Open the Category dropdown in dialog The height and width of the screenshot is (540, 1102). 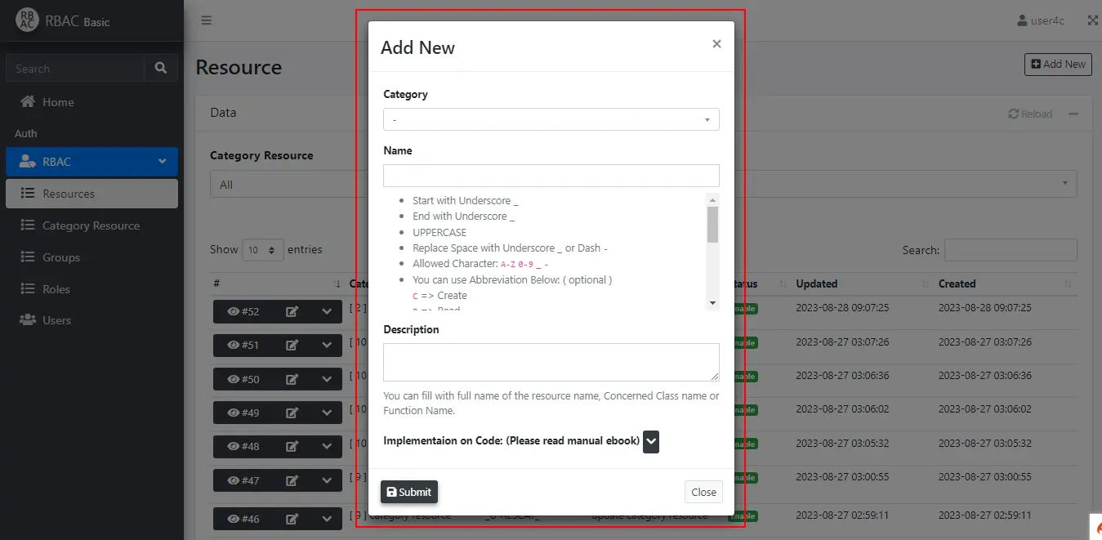[551, 119]
